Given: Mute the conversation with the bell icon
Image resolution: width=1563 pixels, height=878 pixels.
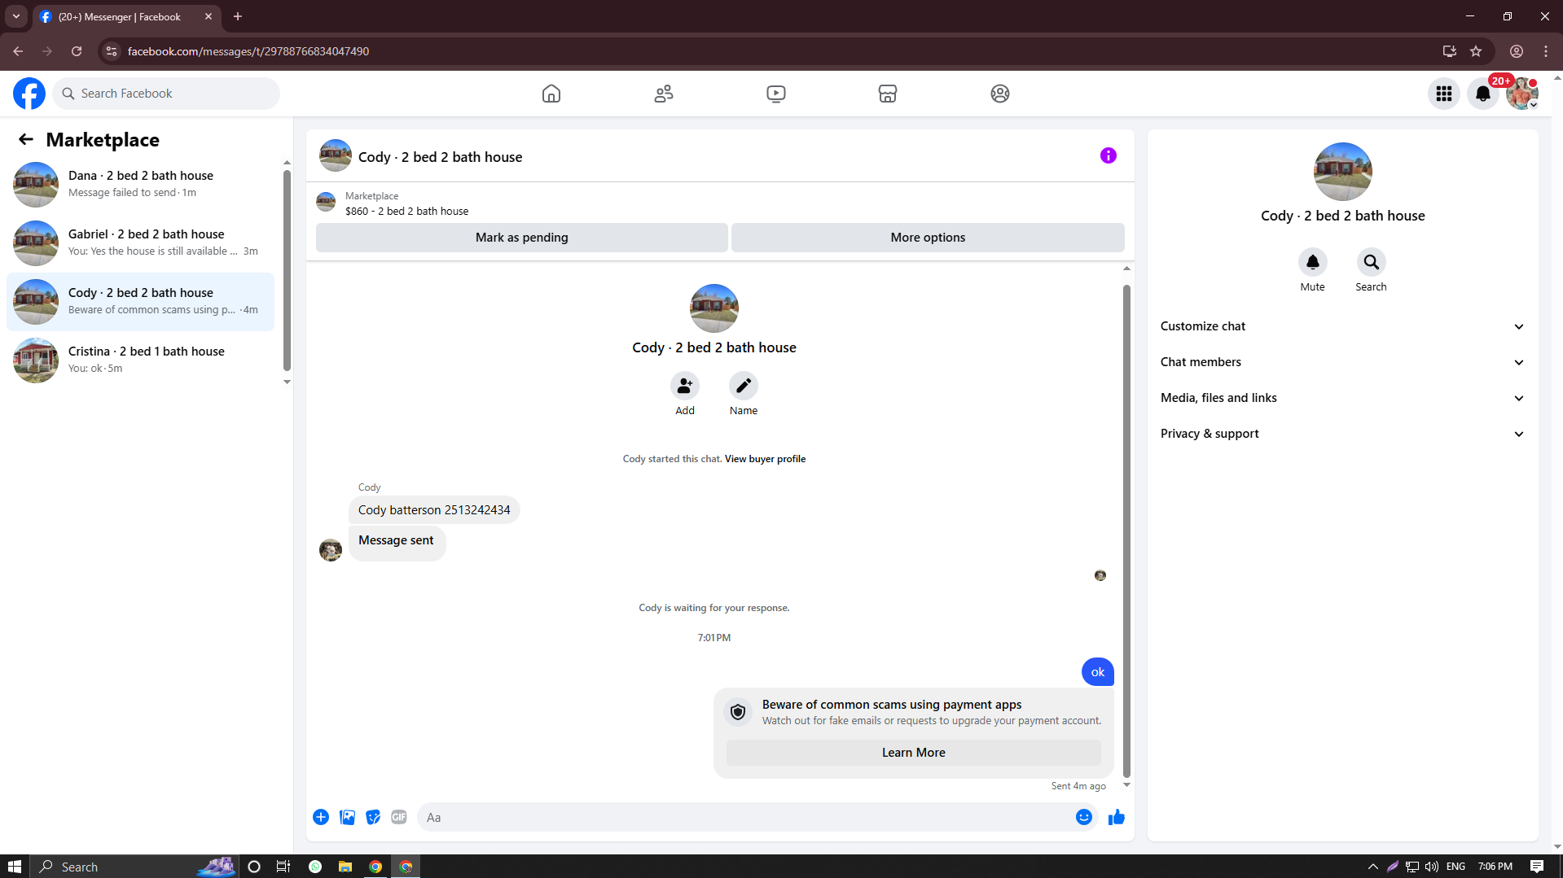Looking at the screenshot, I should pos(1313,262).
